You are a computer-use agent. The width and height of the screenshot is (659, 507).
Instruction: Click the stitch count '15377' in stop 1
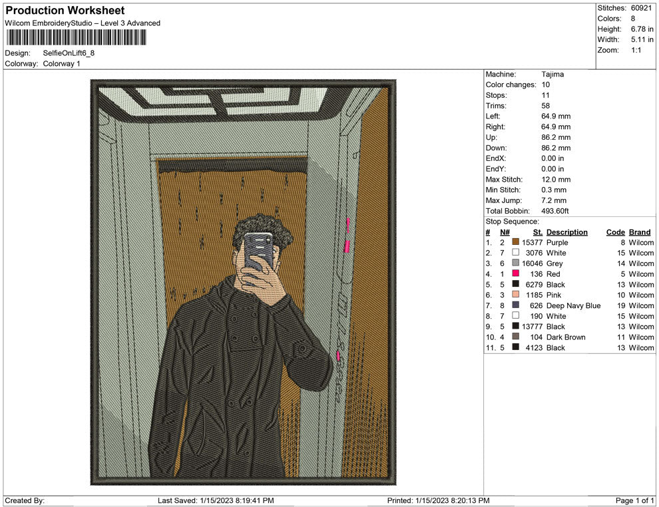[x=532, y=242]
